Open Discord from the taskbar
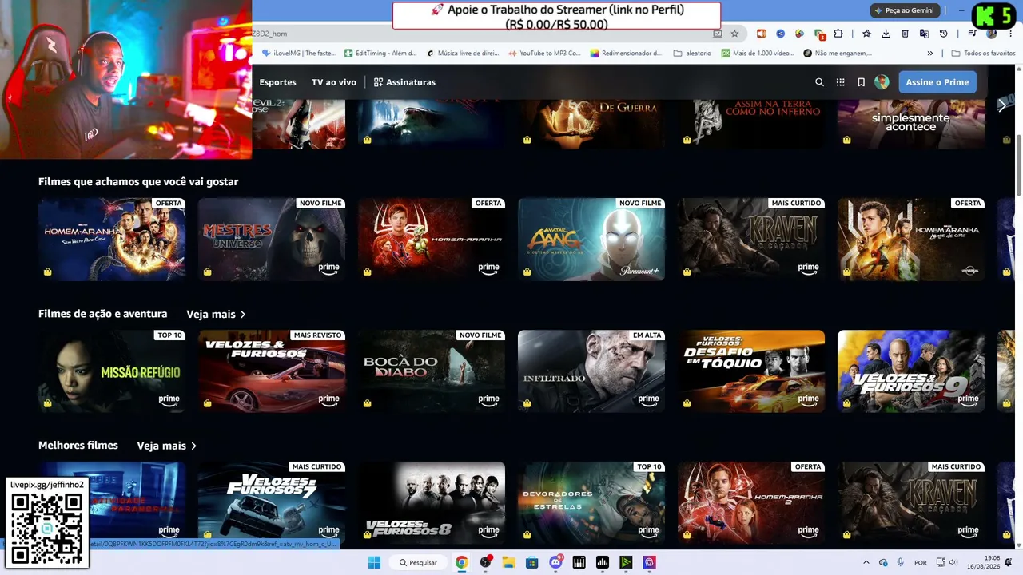Viewport: 1023px width, 575px height. coord(555,562)
